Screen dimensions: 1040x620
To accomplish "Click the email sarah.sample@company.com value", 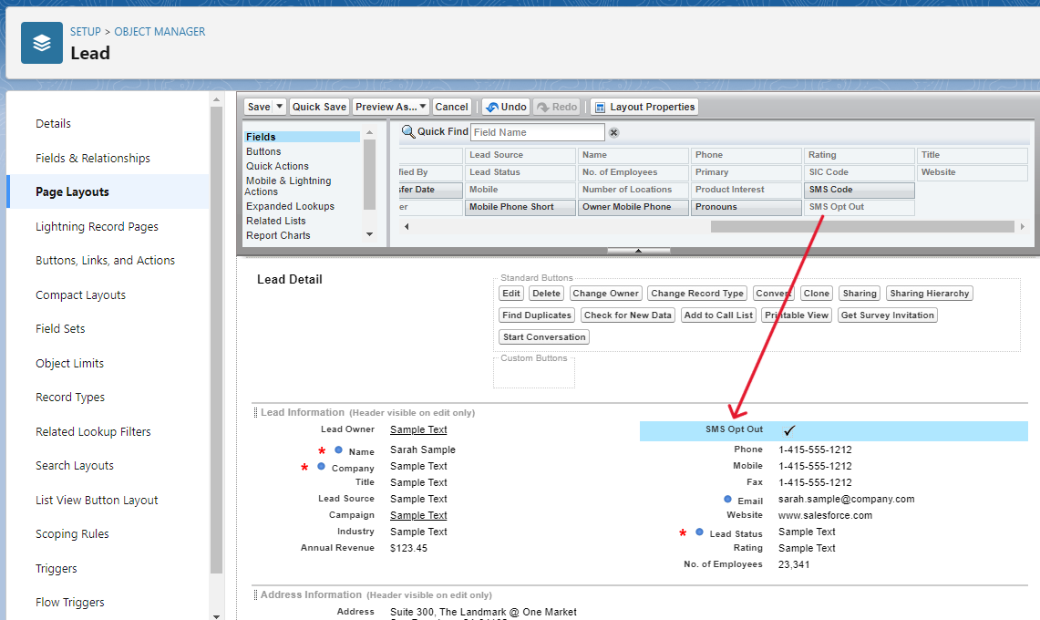I will point(847,499).
